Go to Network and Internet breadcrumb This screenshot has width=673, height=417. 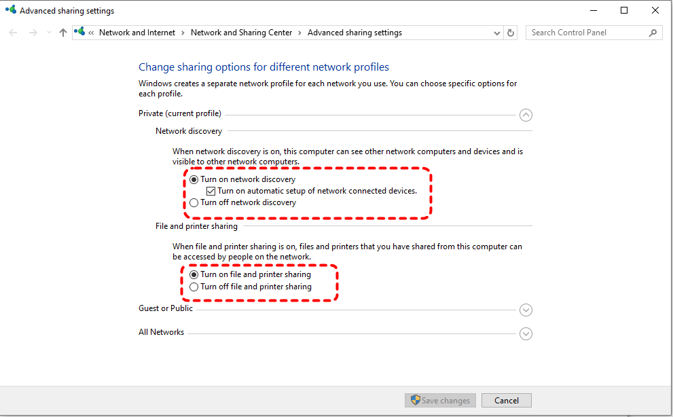(137, 33)
